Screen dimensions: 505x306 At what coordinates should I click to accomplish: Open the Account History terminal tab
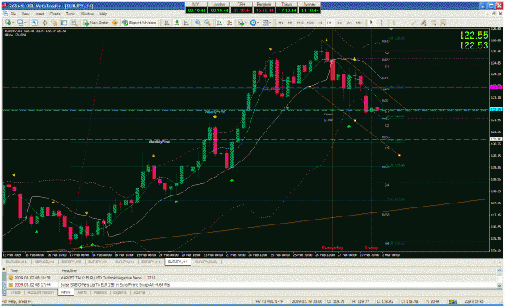tap(40, 292)
